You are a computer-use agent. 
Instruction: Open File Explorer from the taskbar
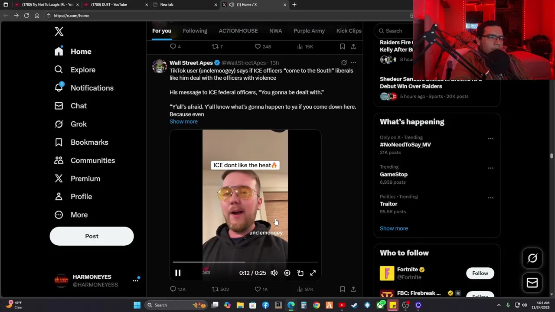(x=240, y=305)
